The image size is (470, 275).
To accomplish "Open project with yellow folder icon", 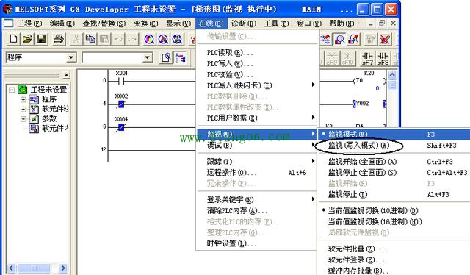I will (x=27, y=39).
